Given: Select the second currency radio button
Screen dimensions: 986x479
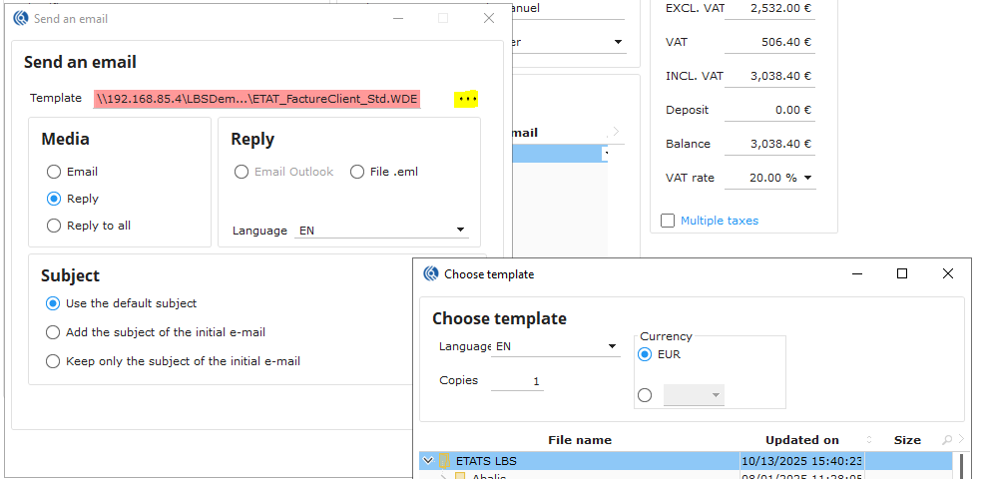Looking at the screenshot, I should [645, 395].
